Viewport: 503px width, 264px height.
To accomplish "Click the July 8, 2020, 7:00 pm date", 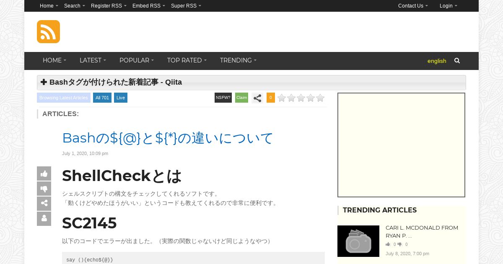I will pos(407,254).
